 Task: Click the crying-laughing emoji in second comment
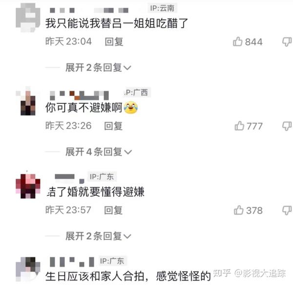(x=131, y=107)
